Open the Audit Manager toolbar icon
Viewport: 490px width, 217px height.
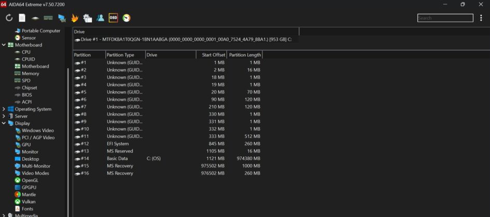pyautogui.click(x=88, y=18)
